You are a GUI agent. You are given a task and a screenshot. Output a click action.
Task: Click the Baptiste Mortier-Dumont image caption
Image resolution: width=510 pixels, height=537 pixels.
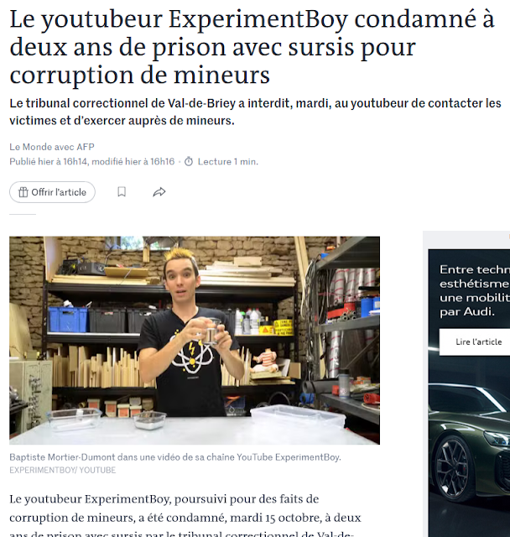(175, 457)
